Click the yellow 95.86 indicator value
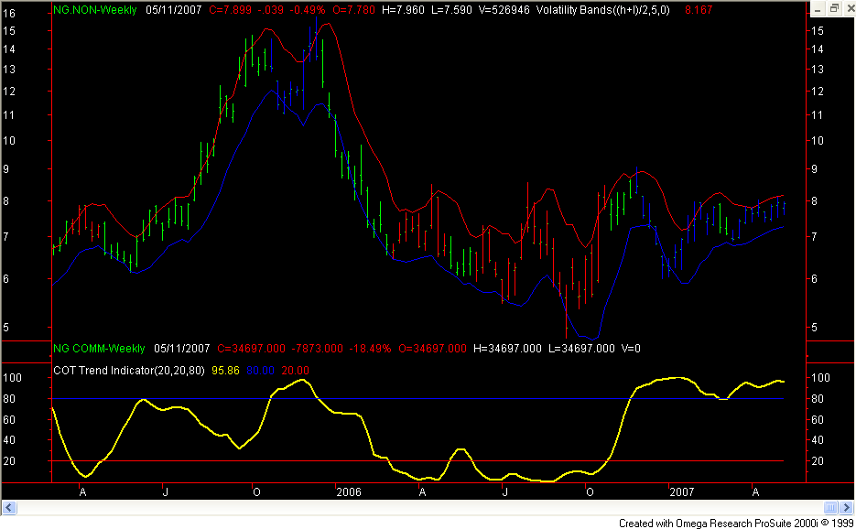The height and width of the screenshot is (529, 856). coord(225,370)
